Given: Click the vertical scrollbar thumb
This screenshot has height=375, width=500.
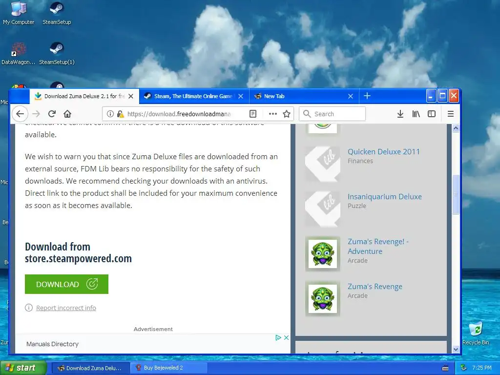Looking at the screenshot, I should pos(456,194).
